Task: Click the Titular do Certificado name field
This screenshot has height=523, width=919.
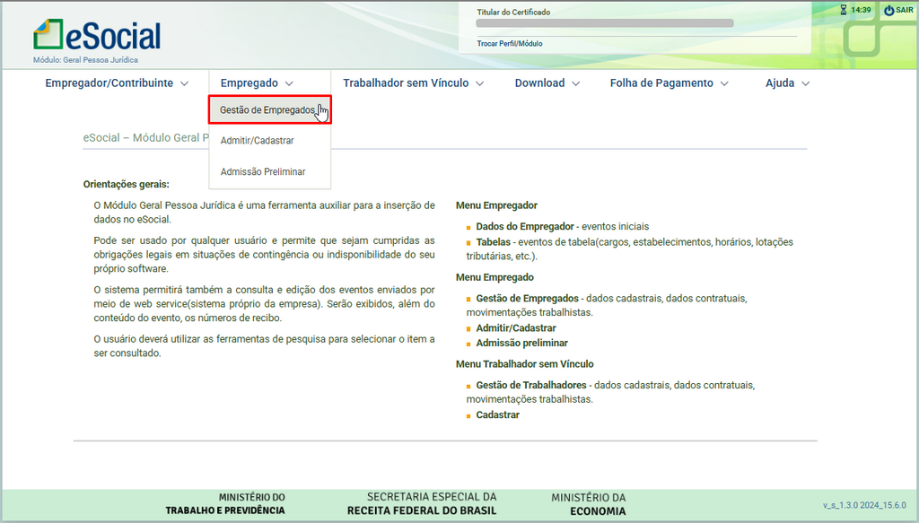Action: click(605, 24)
